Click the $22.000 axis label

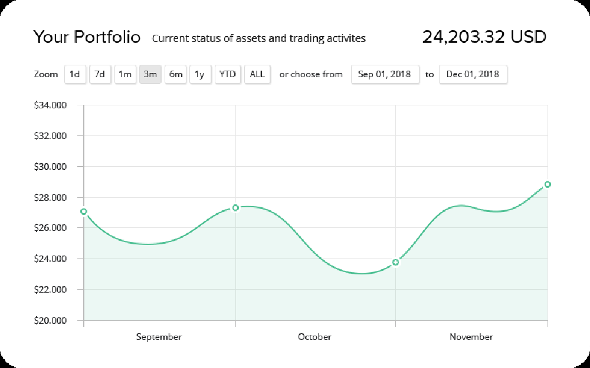coord(50,290)
